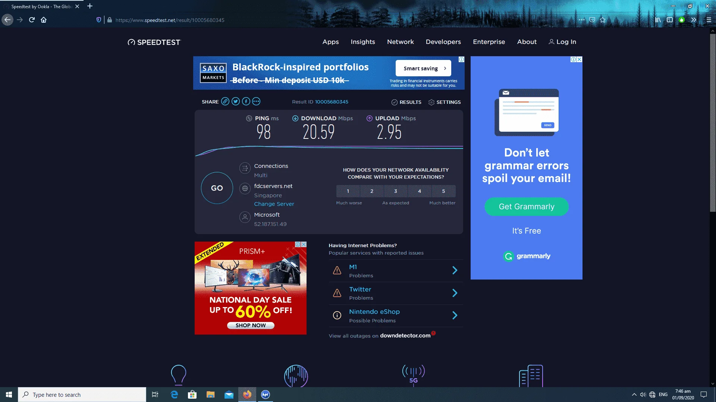The height and width of the screenshot is (402, 716).
Task: Click the tracking protection shield icon
Action: pyautogui.click(x=99, y=20)
